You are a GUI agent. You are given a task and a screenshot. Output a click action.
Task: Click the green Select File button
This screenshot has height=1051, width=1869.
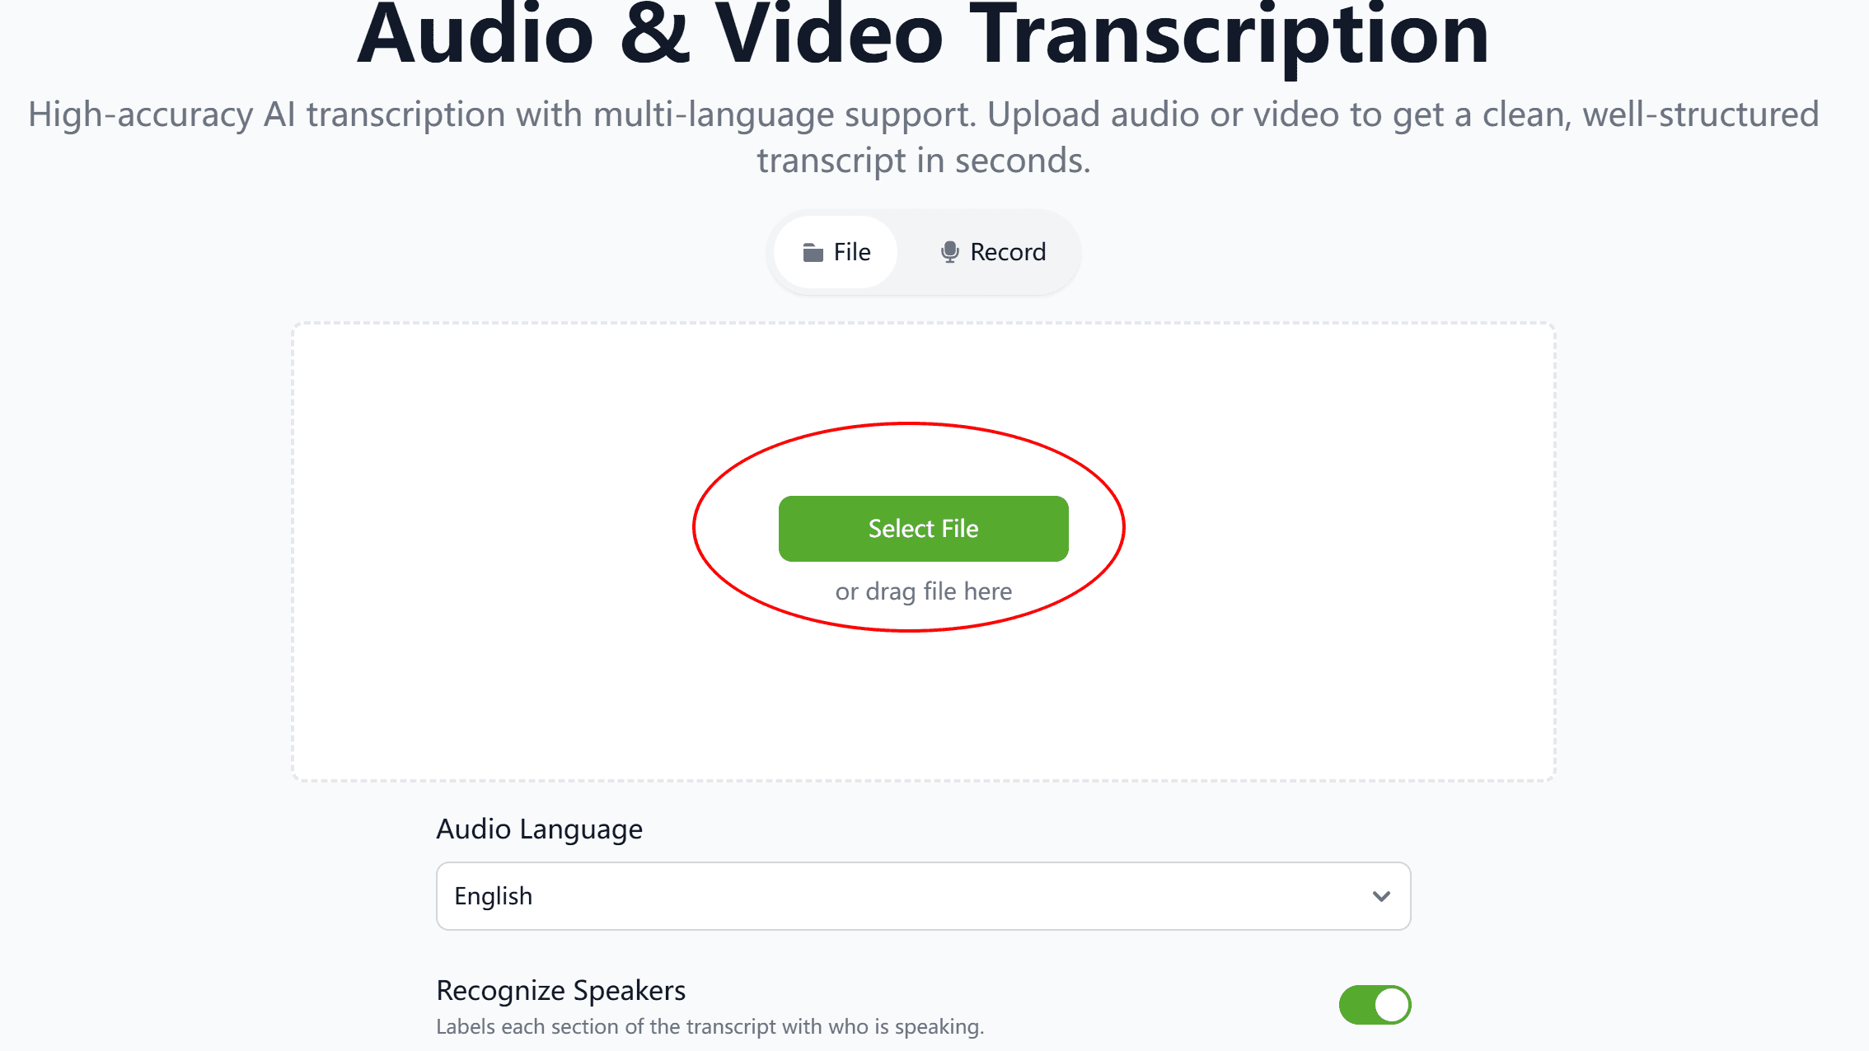[x=923, y=529]
